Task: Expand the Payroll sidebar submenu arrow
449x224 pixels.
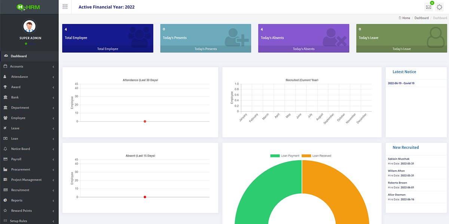Action: (x=53, y=159)
